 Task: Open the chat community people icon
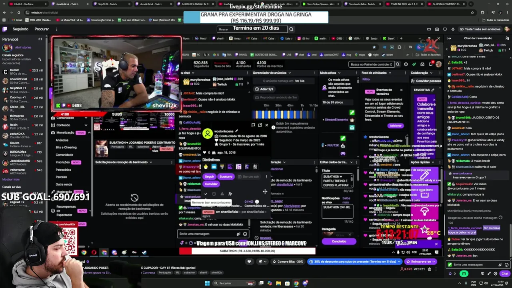(x=507, y=38)
